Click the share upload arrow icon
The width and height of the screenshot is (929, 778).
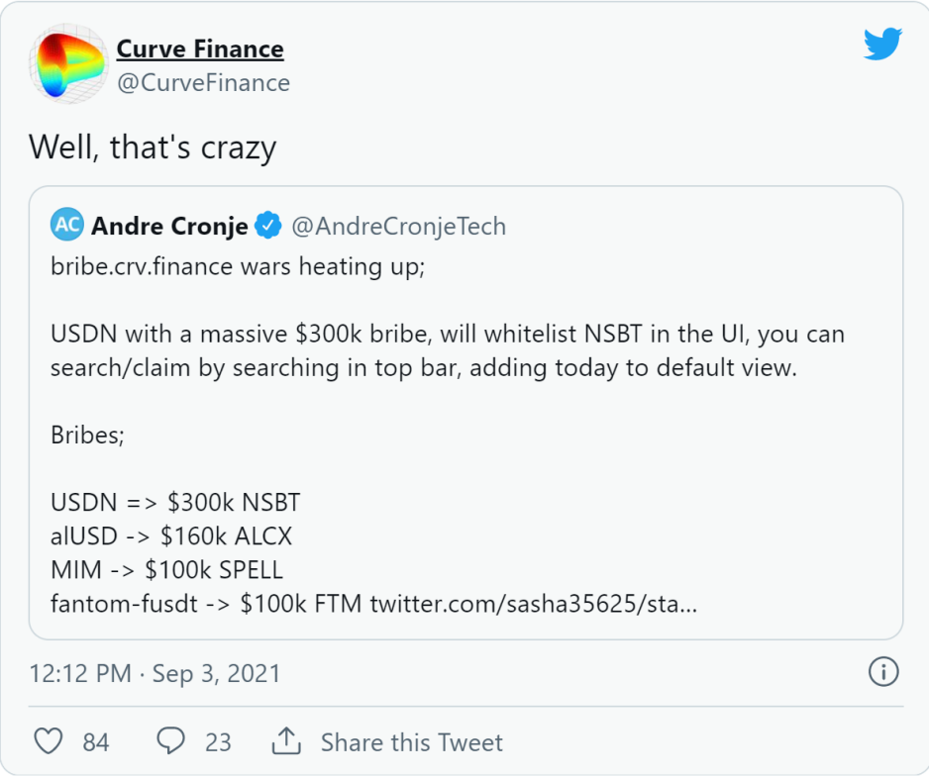point(286,741)
